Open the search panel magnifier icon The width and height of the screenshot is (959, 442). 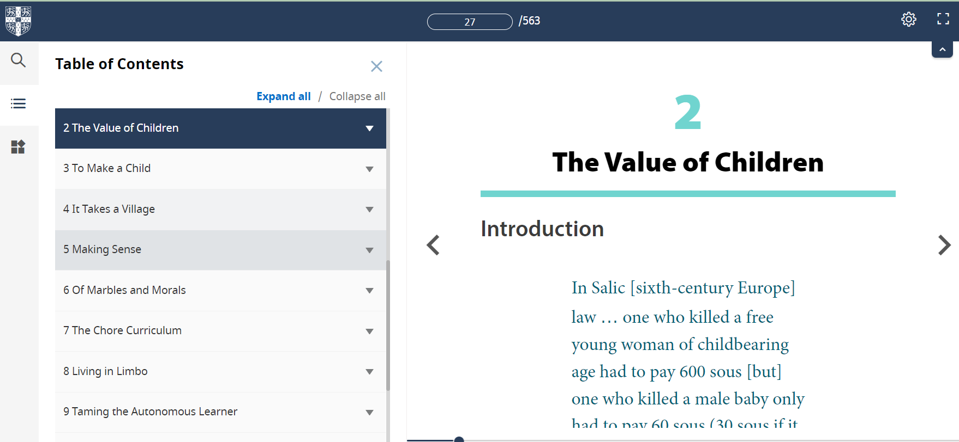(19, 60)
